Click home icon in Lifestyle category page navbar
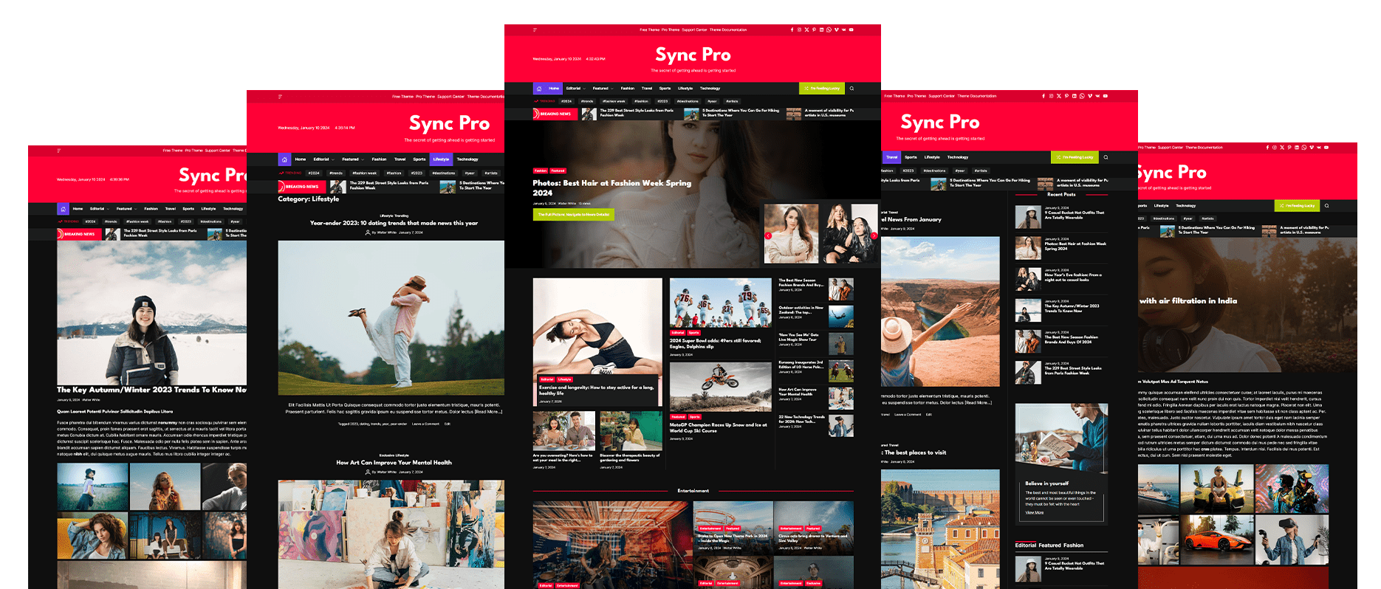1381x589 pixels. click(284, 159)
